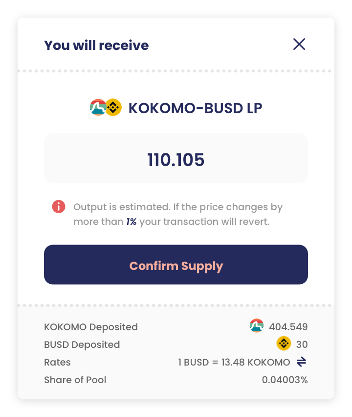Screen dimensions: 352x417
Task: Click the You will receive heading
Action: click(96, 45)
